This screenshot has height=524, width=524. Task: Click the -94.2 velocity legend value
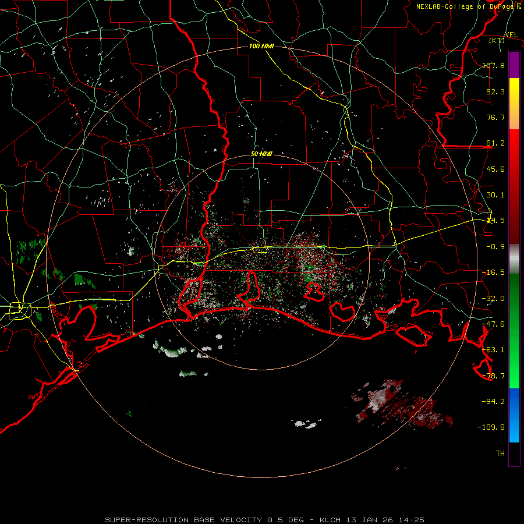click(493, 401)
